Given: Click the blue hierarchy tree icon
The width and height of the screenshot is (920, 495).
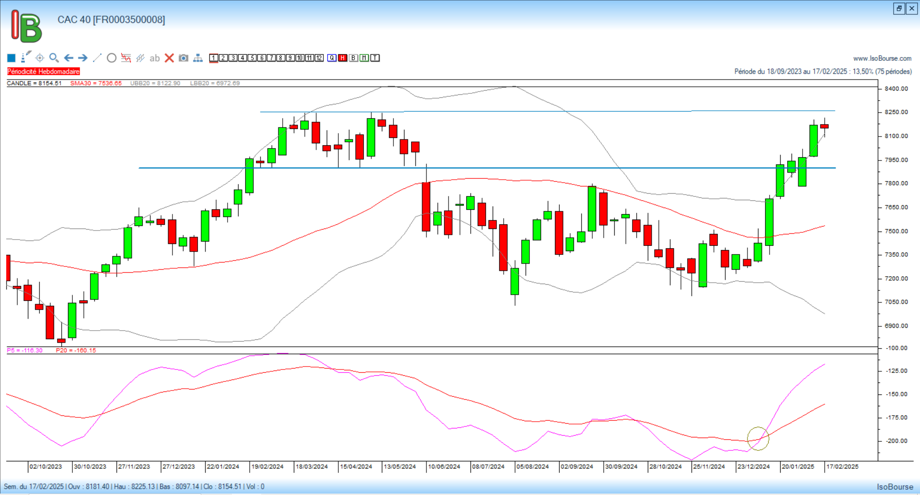Looking at the screenshot, I should (x=198, y=58).
